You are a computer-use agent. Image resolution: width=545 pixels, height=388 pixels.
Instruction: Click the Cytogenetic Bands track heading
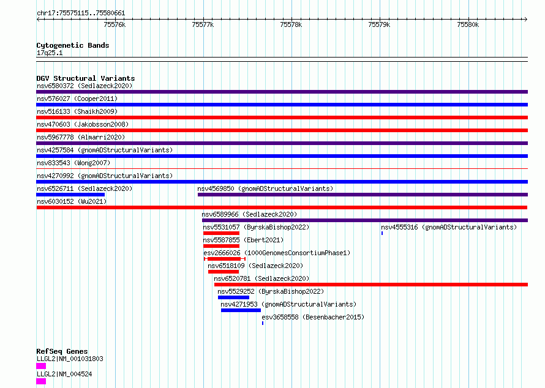tap(73, 45)
